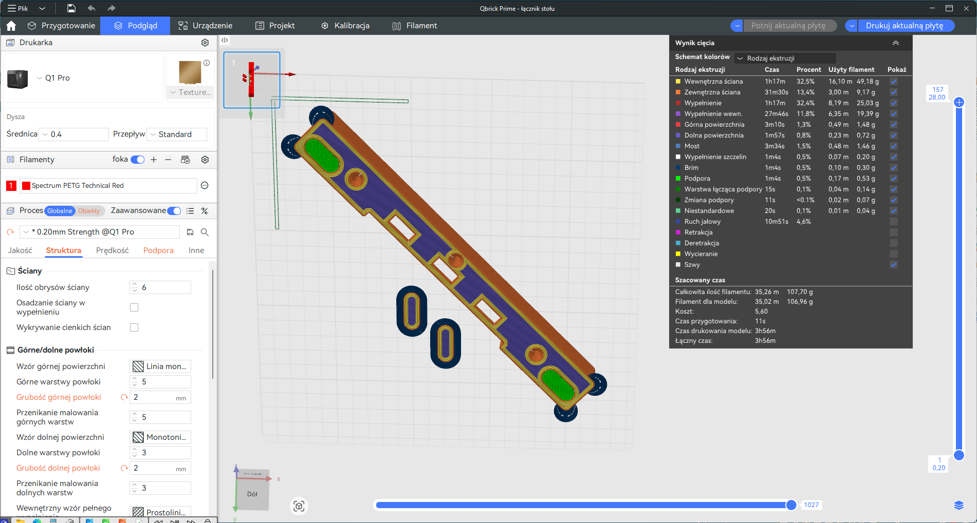The image size is (977, 523).
Task: Open the Kalibracja tab
Action: [345, 26]
